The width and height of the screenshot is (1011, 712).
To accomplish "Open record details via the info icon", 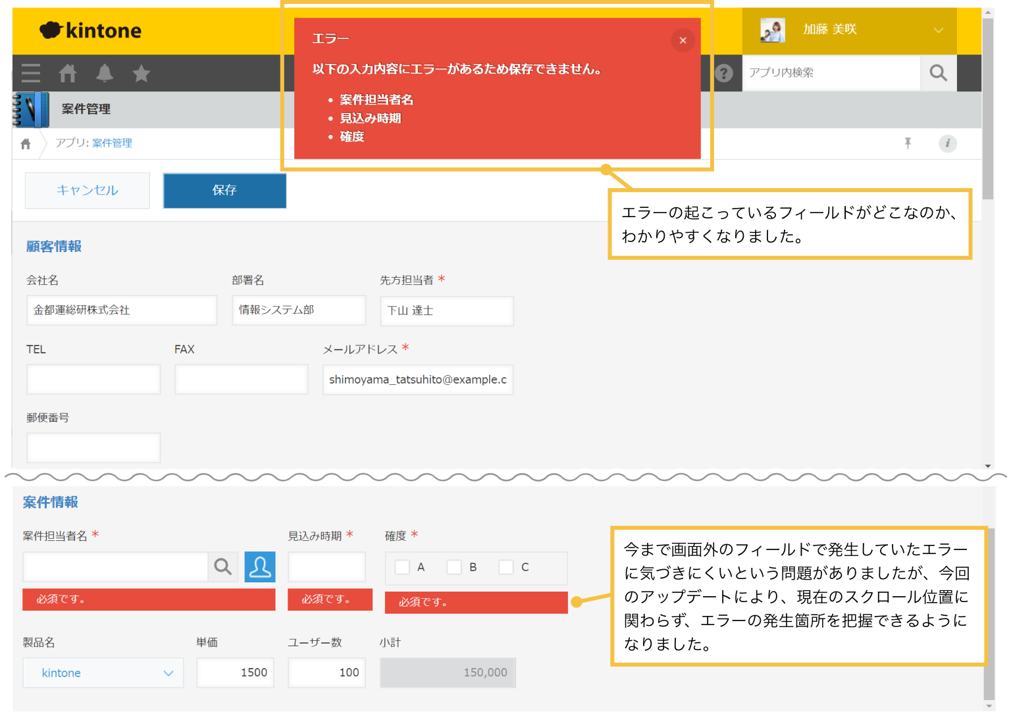I will (x=948, y=143).
